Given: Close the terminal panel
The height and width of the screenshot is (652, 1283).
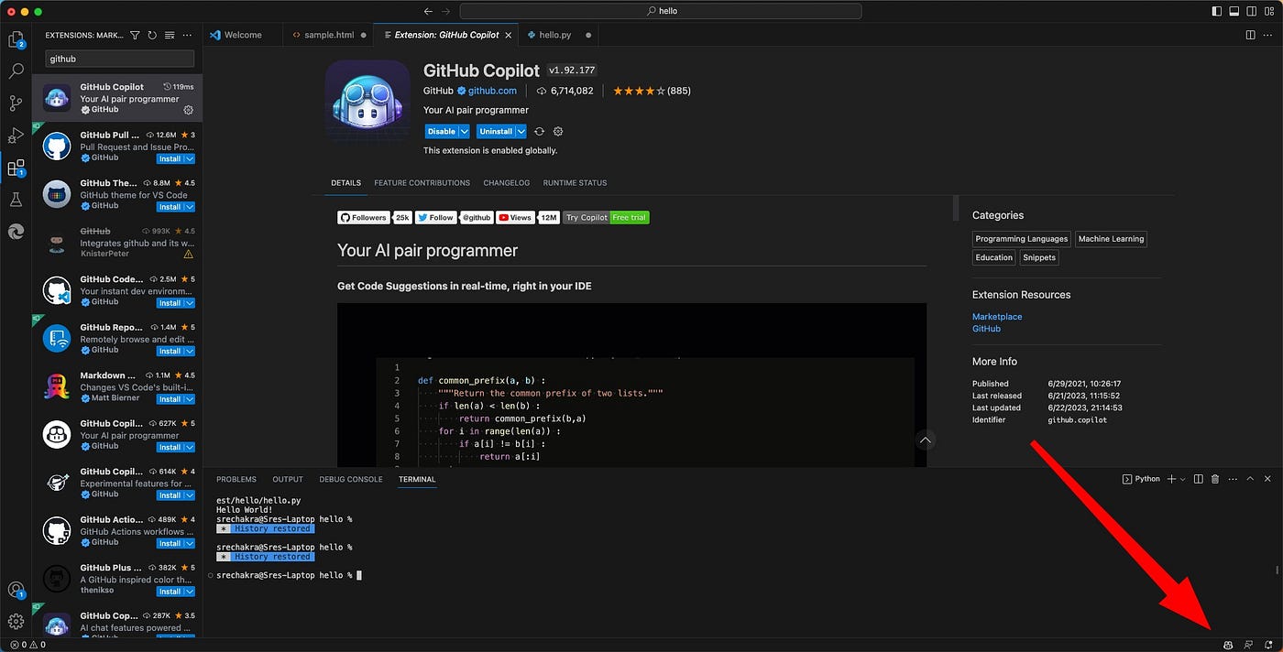Looking at the screenshot, I should 1268,479.
